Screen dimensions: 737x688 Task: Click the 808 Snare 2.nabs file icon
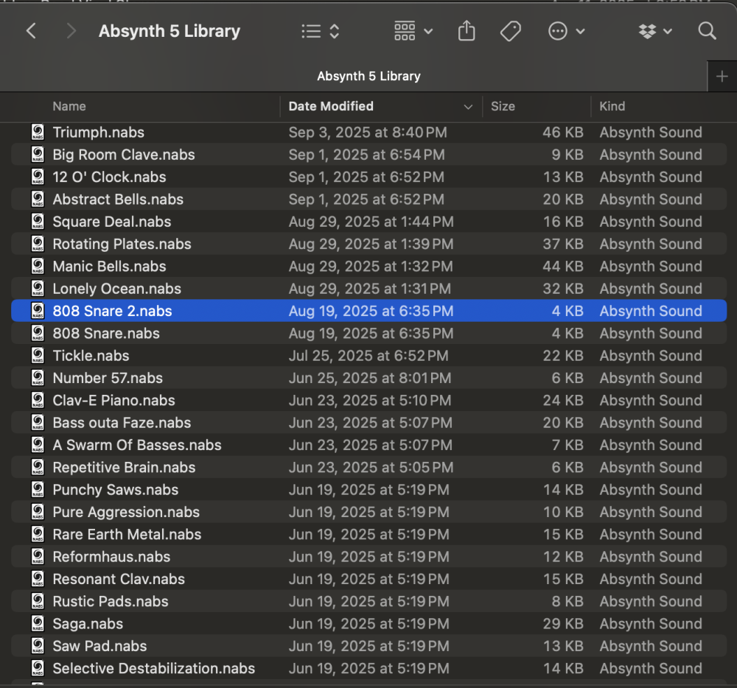(x=38, y=311)
